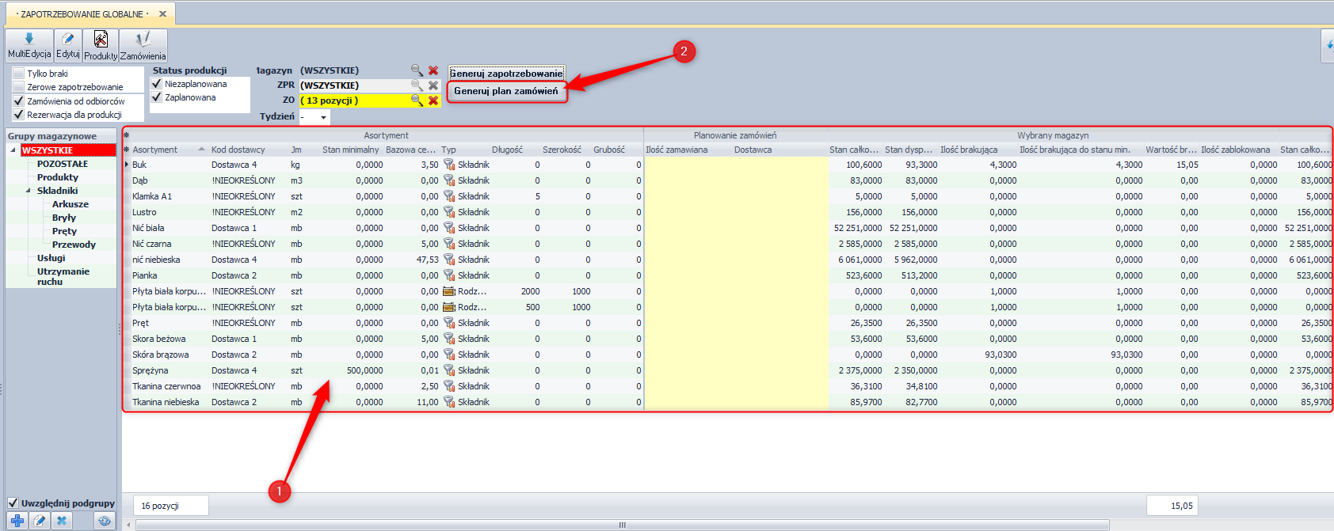Toggle the Uwzględnij podgrupy checkbox
The image size is (1334, 531).
pos(13,503)
